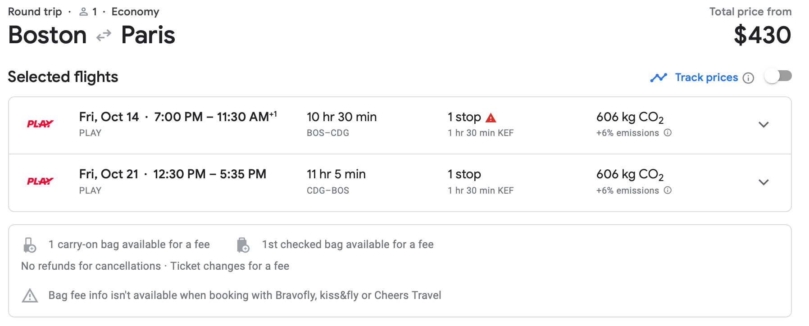
Task: Click the checked bag fee icon
Action: 243,245
